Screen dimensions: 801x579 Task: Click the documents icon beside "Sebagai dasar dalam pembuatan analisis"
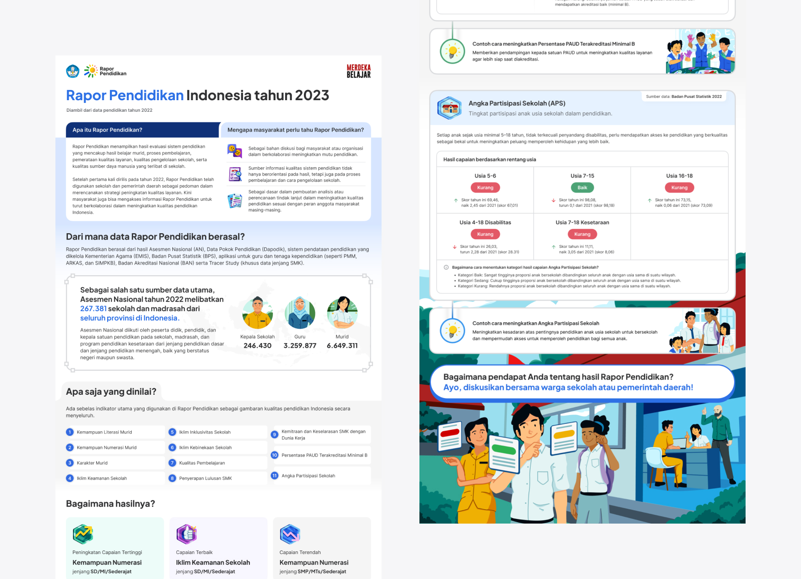click(235, 200)
